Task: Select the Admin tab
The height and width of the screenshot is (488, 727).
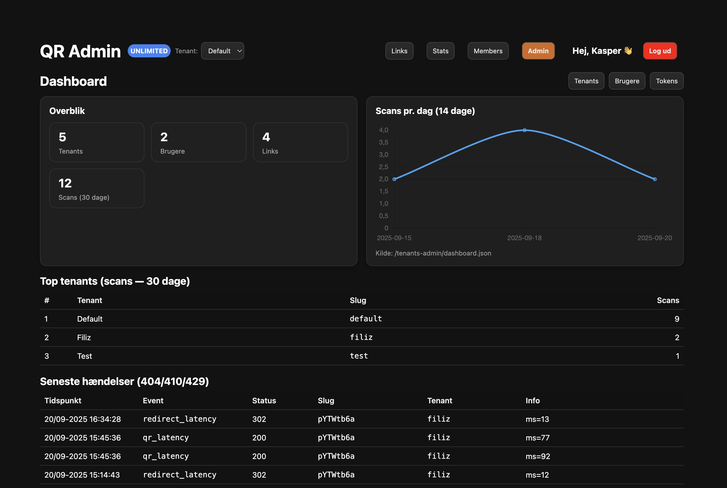Action: point(538,51)
